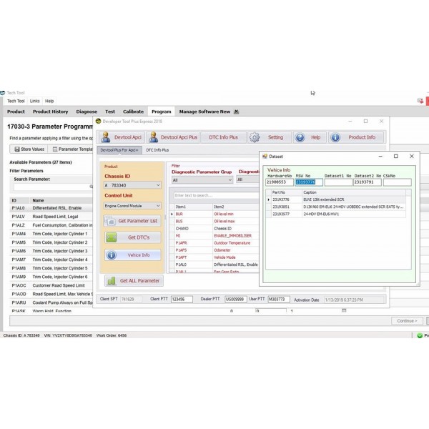Open the Links menu
The width and height of the screenshot is (429, 429).
pyautogui.click(x=35, y=102)
